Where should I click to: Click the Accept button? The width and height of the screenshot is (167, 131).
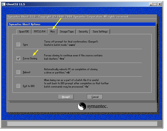tap(66, 97)
